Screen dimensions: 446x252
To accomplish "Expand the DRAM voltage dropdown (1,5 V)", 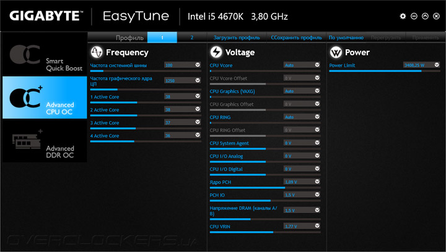I will pyautogui.click(x=317, y=210).
